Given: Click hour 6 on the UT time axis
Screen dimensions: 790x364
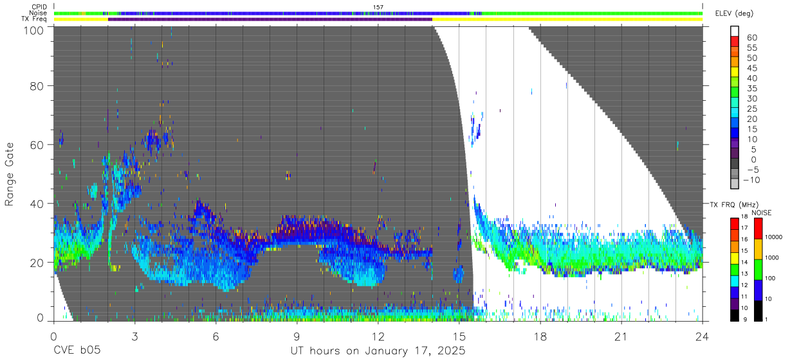Looking at the screenshot, I should coord(216,336).
